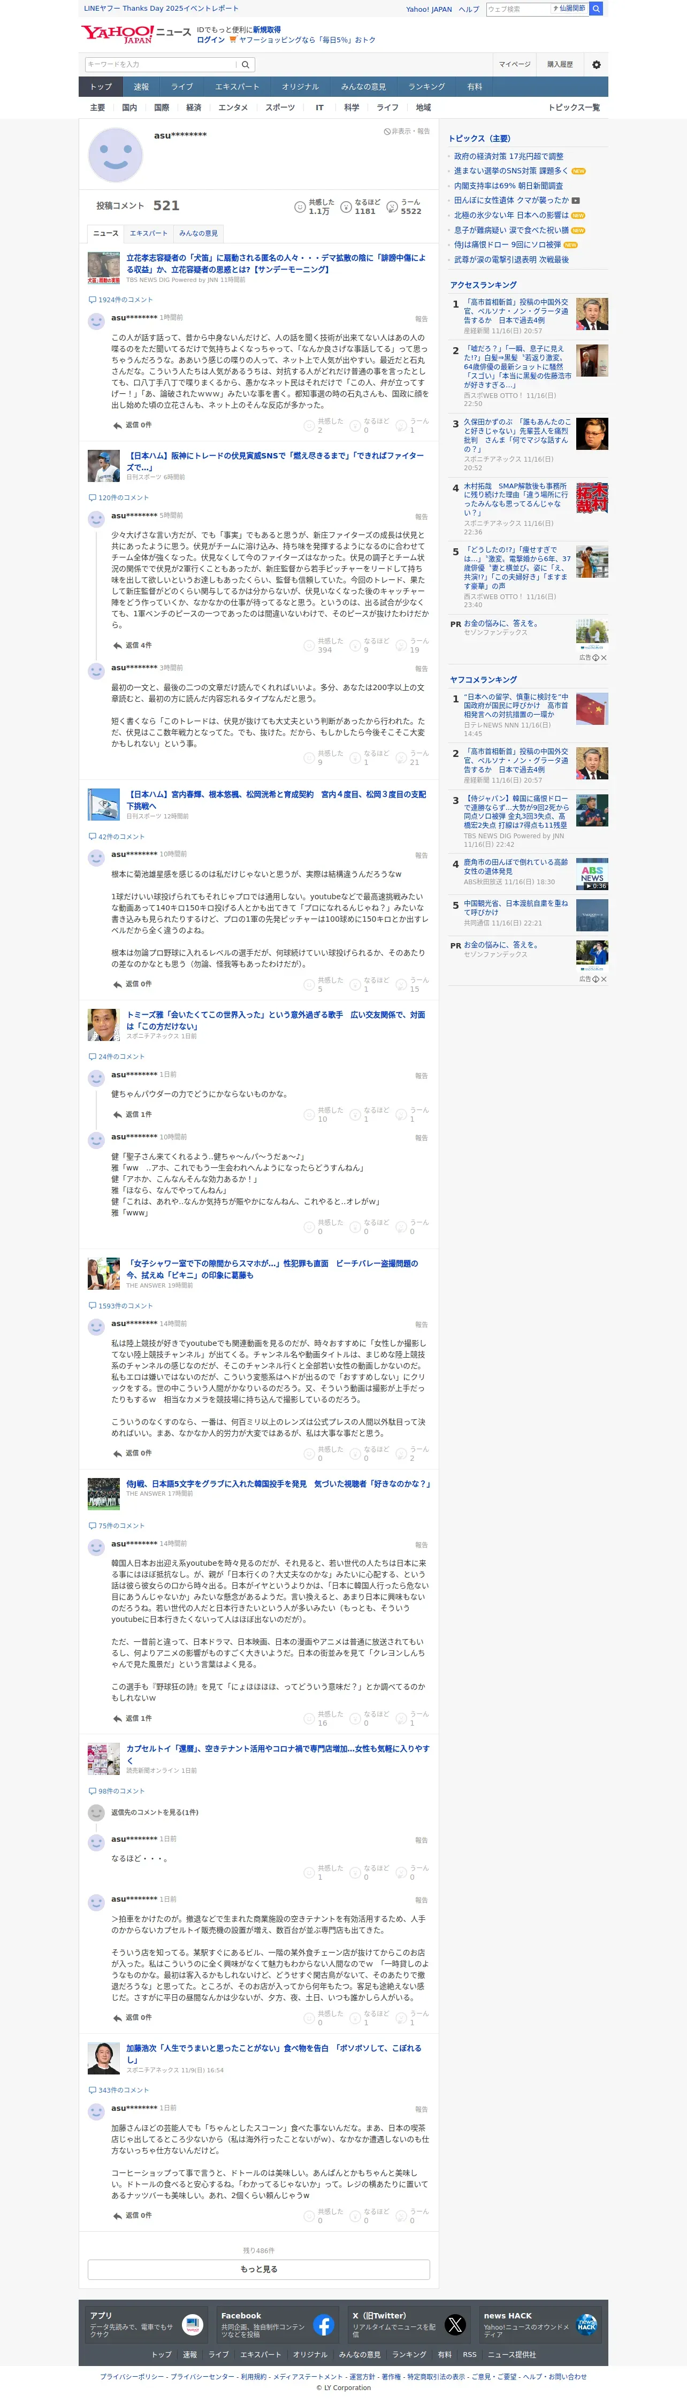Open 購入履歴

(x=560, y=64)
